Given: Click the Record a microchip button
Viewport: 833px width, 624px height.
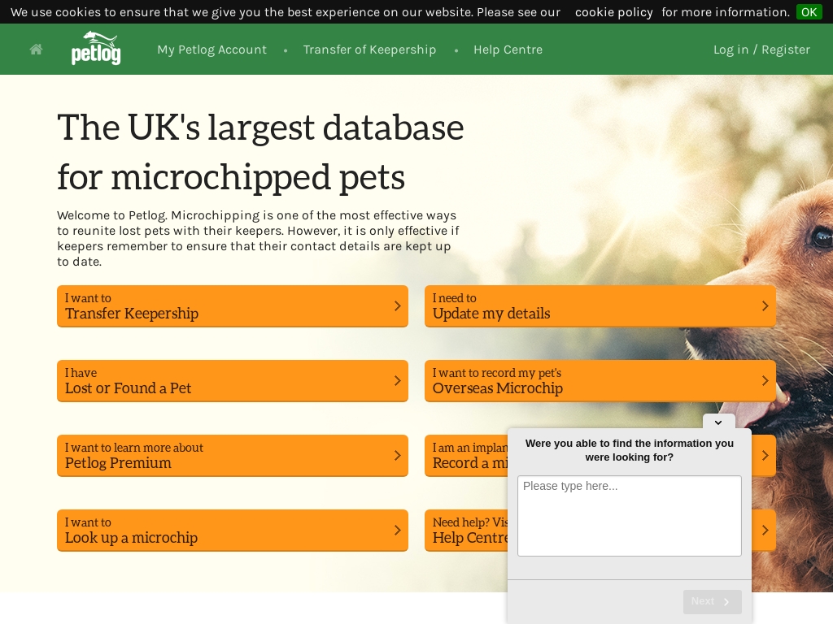Looking at the screenshot, I should 466,456.
